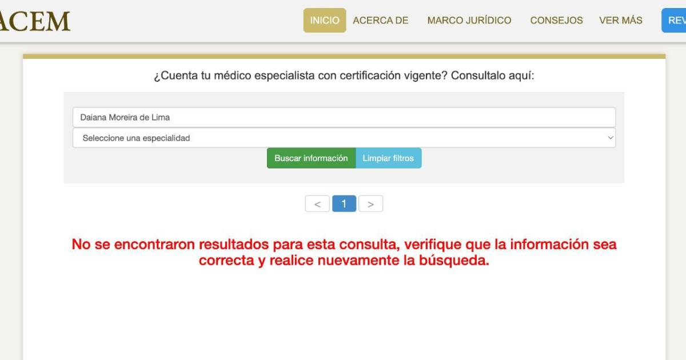The height and width of the screenshot is (360, 686).
Task: Clear filters with the Limpiar filtros button
Action: (388, 158)
